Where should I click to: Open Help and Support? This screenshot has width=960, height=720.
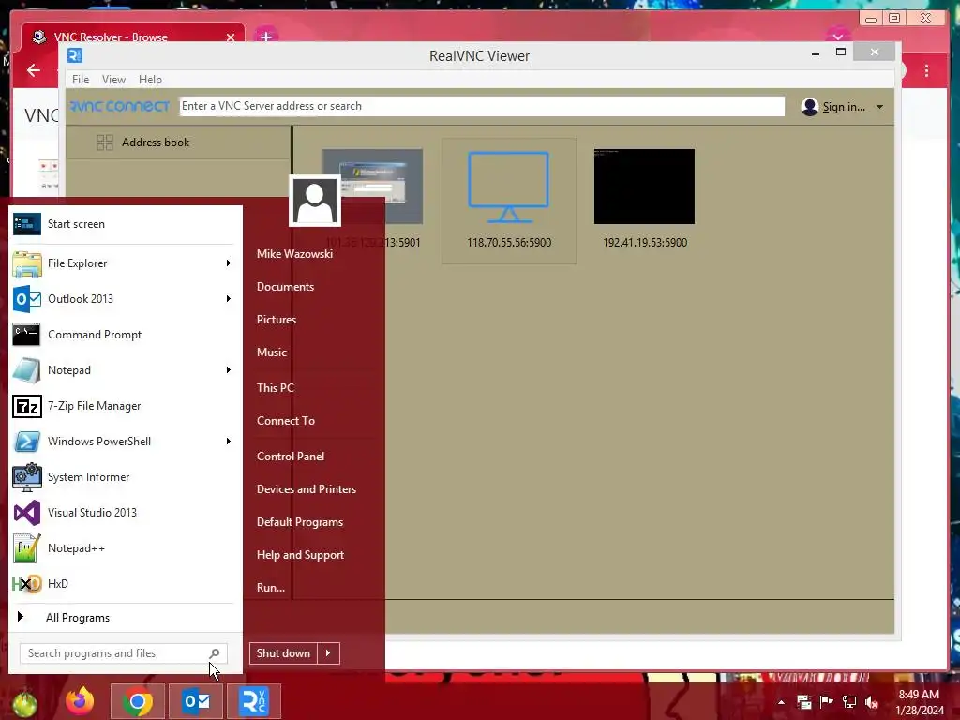(x=300, y=555)
